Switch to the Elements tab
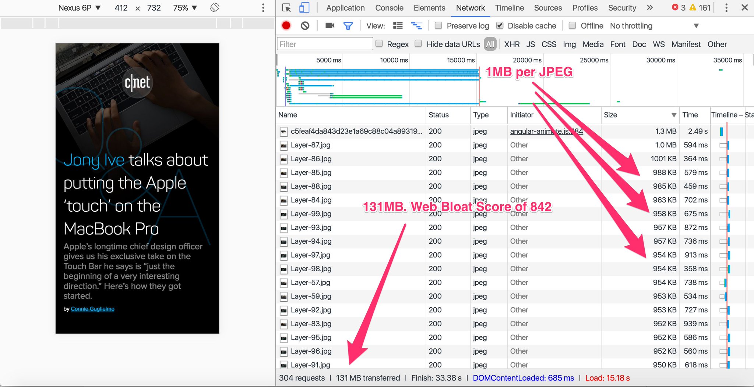754x387 pixels. click(429, 8)
